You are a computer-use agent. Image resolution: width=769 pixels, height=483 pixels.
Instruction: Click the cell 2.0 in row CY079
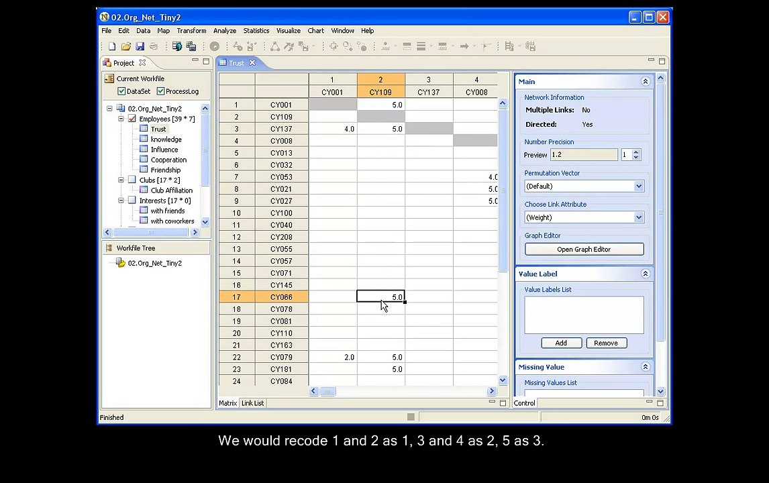click(x=333, y=357)
